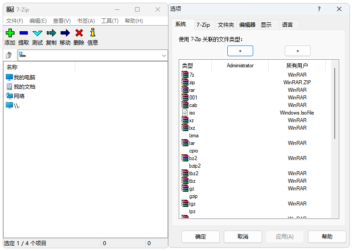Click the up-one-level folder icon
Screen dimensions: 353x251
point(9,55)
